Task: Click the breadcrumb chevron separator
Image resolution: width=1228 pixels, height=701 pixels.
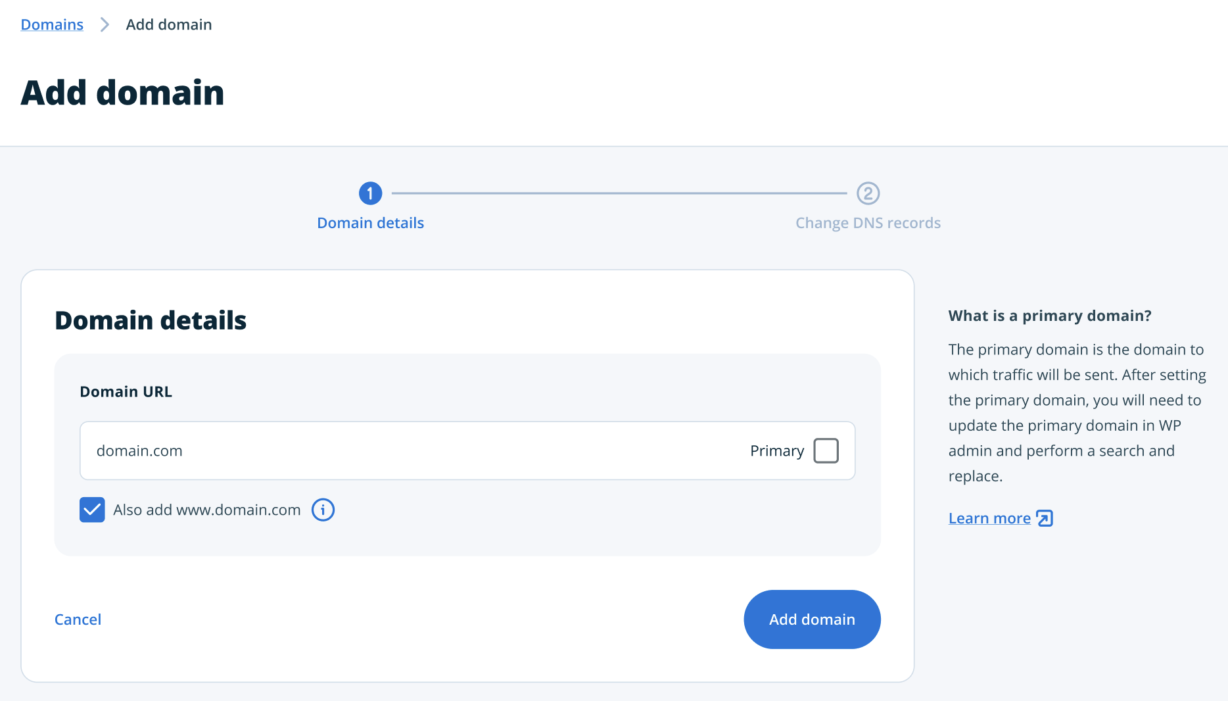Action: coord(104,24)
